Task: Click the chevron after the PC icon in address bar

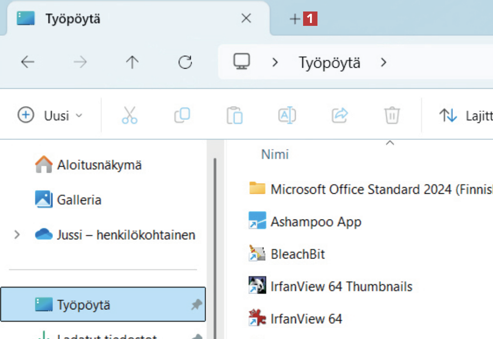Action: (275, 62)
